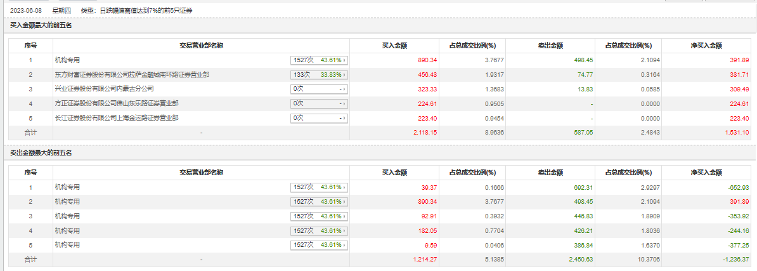Expand the 1527次 badge in sell-table row 1
Screen dimensions: 757x271
pyautogui.click(x=320, y=187)
